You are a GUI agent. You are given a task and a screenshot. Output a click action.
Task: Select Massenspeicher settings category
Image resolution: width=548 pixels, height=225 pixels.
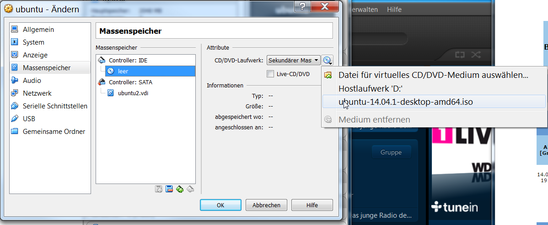click(49, 68)
